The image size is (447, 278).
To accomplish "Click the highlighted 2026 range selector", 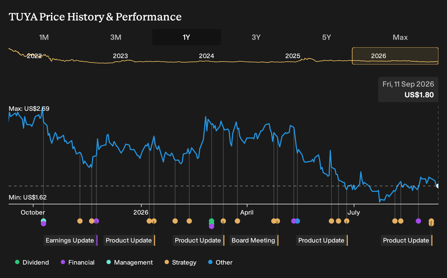I will click(x=395, y=56).
